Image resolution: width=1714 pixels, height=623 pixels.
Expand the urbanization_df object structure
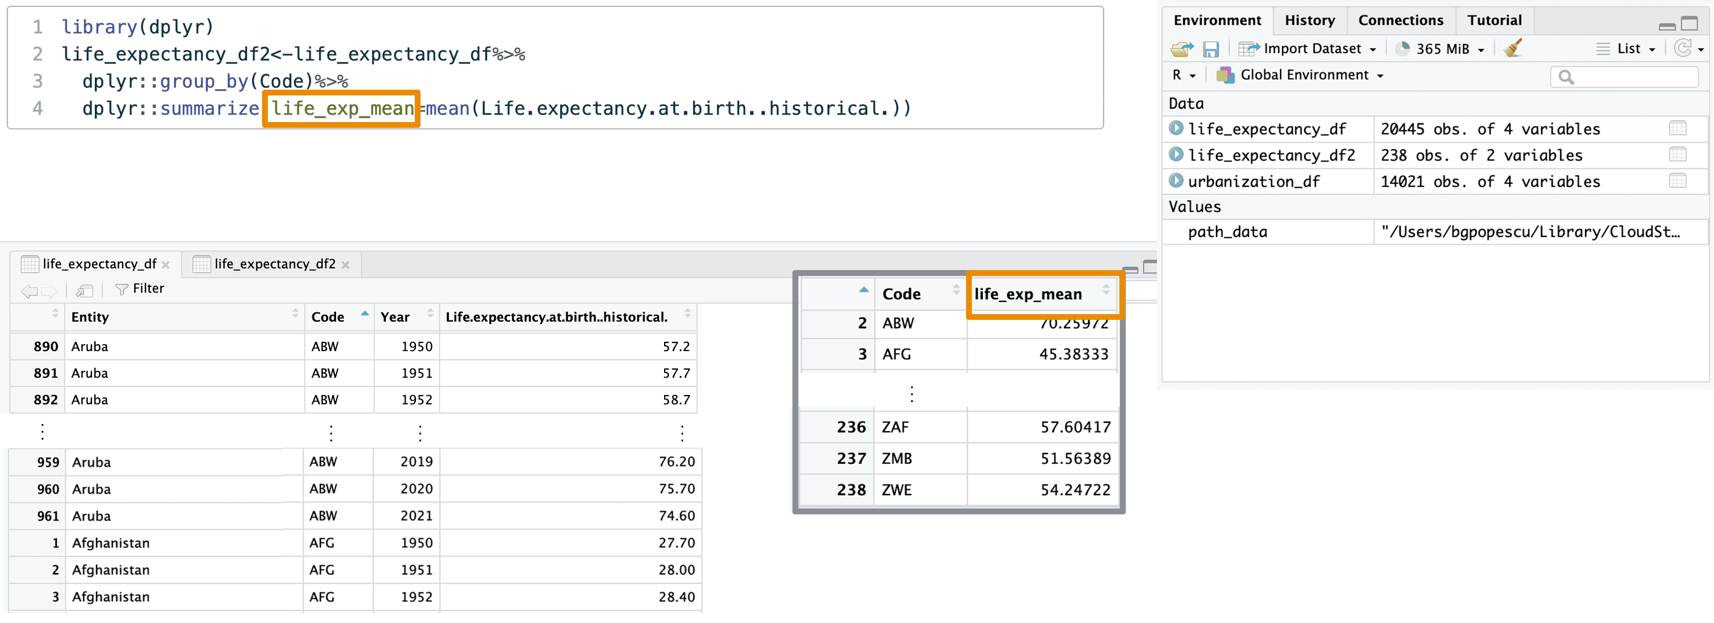point(1177,181)
